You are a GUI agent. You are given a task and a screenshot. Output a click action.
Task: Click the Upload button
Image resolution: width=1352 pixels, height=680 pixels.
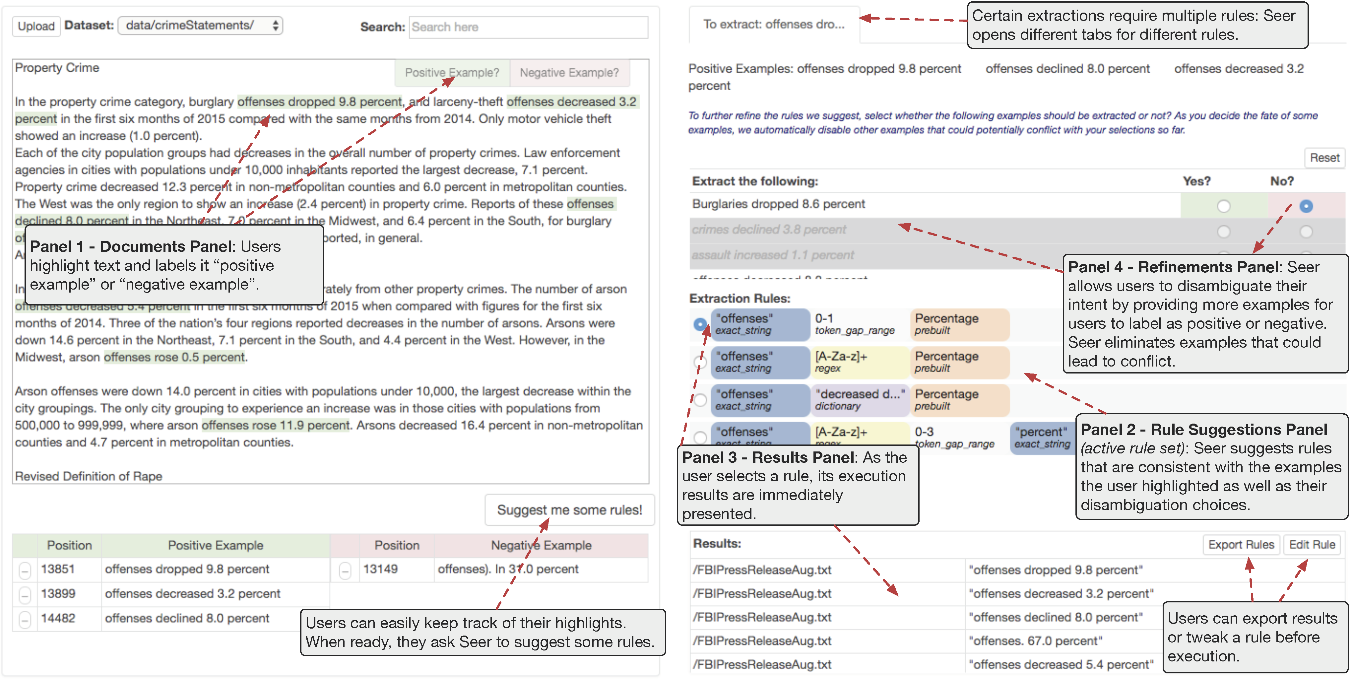[36, 26]
